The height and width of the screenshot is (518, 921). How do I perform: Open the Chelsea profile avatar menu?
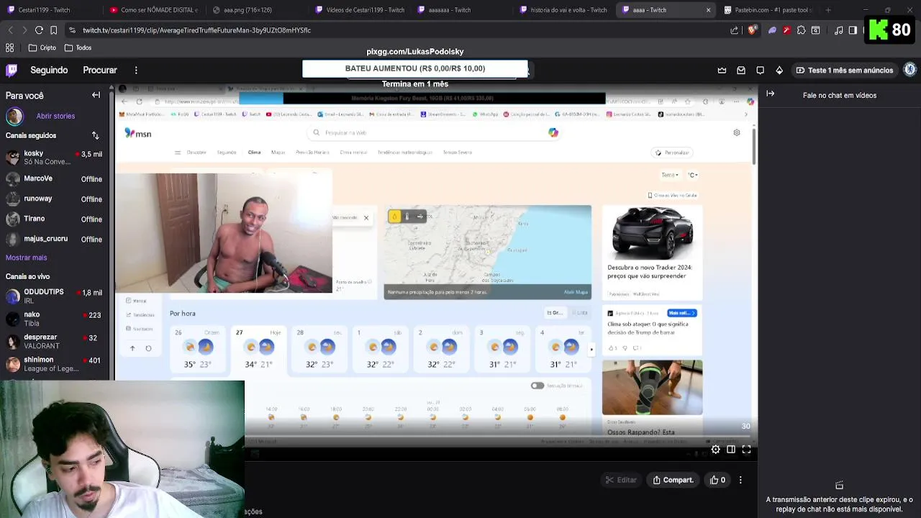(910, 70)
